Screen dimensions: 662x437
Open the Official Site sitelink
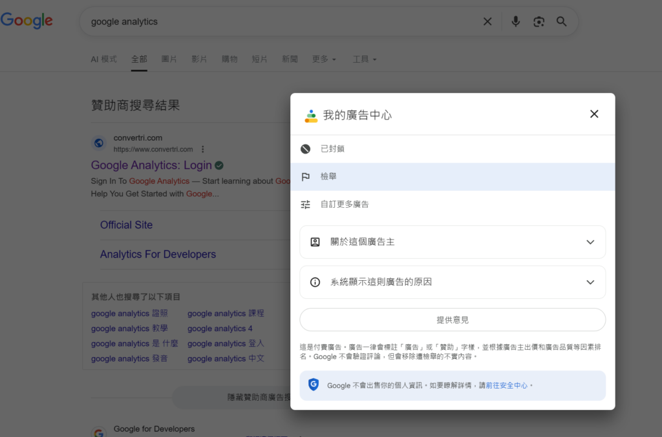pyautogui.click(x=127, y=225)
